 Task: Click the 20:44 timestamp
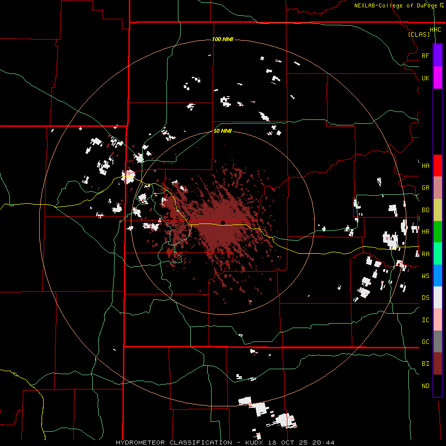pyautogui.click(x=323, y=443)
